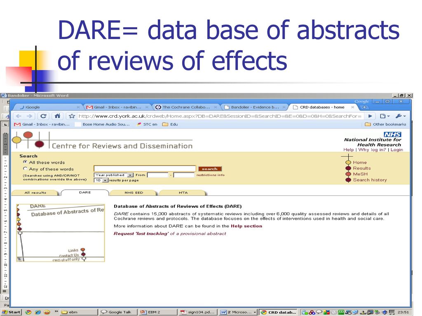This screenshot has width=422, height=316.
Task: Switch to the HTA tab
Action: [183, 193]
